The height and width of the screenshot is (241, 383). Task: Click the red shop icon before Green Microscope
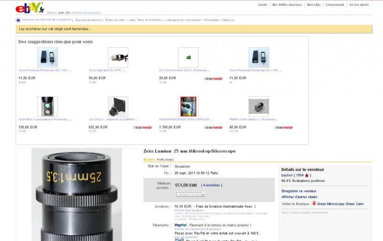[314, 203]
